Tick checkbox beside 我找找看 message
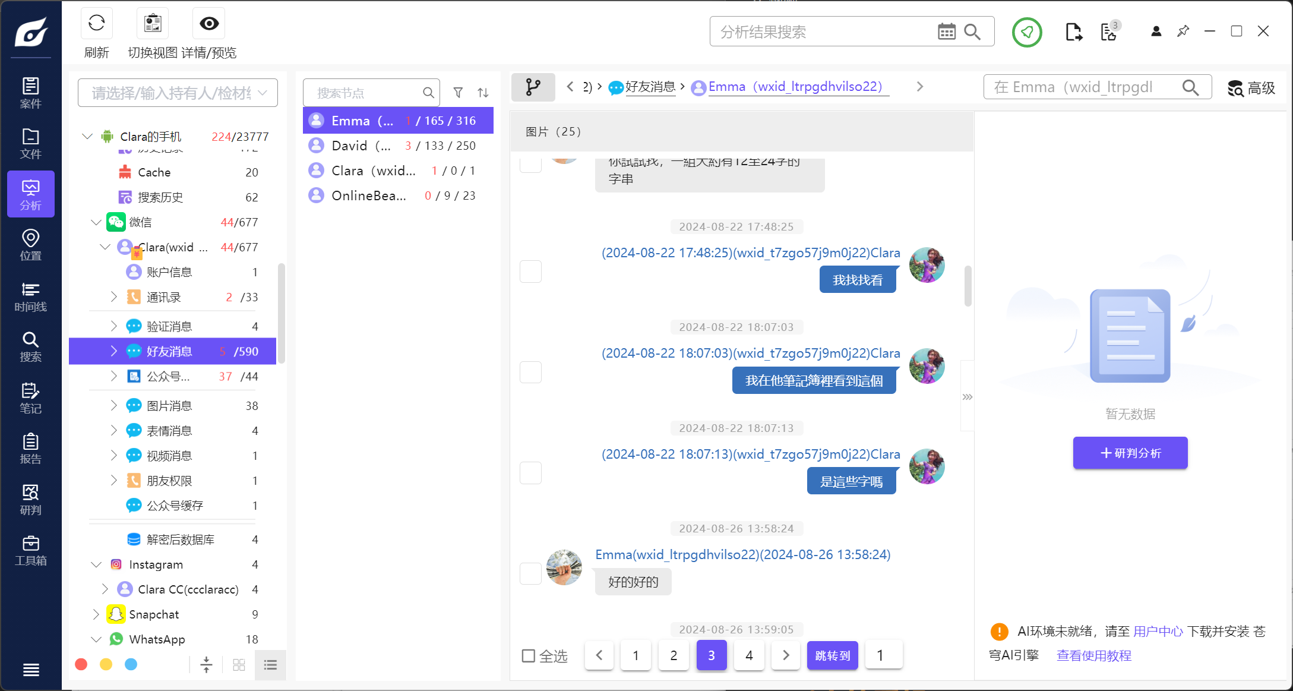The image size is (1293, 691). point(530,272)
